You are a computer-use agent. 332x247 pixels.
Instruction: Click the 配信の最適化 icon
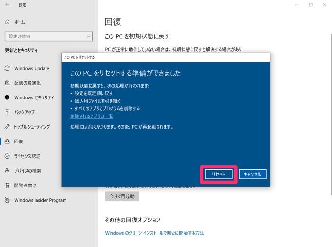(x=7, y=83)
